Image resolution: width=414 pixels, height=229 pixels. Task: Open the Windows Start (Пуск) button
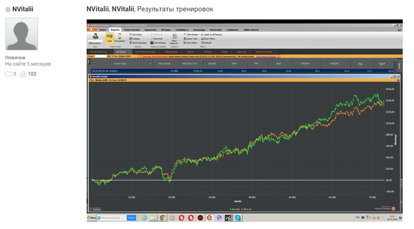pos(92,218)
